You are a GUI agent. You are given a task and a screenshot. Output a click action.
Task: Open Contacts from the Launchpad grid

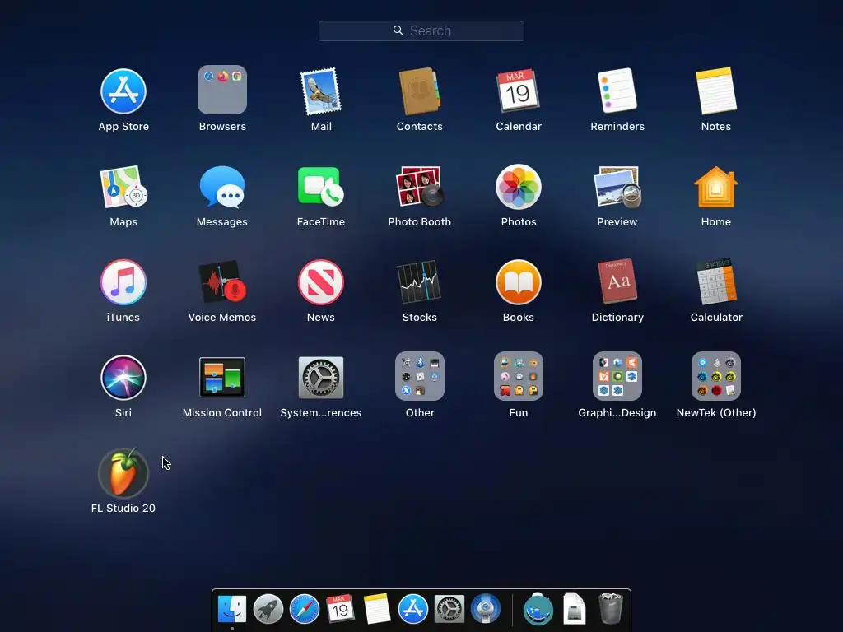click(419, 91)
